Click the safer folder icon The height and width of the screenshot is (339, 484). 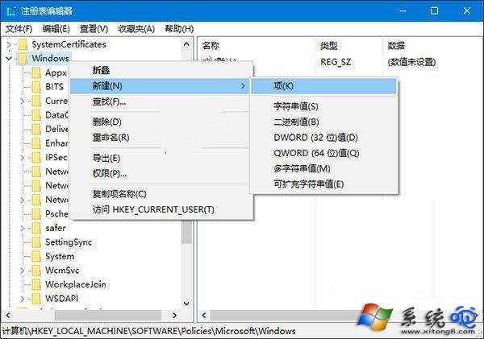(x=36, y=228)
